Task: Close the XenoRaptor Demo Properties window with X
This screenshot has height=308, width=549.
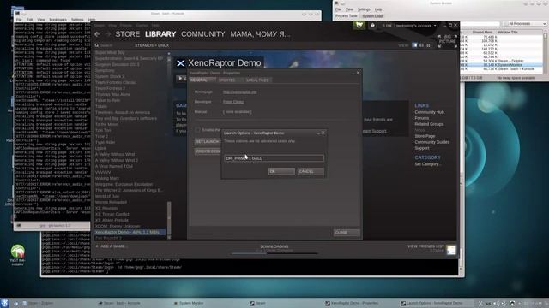Action: click(359, 73)
